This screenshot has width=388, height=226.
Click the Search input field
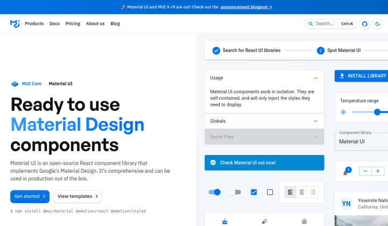[x=331, y=24]
